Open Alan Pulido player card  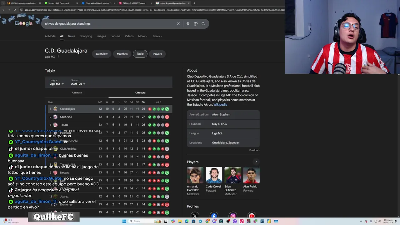(251, 180)
